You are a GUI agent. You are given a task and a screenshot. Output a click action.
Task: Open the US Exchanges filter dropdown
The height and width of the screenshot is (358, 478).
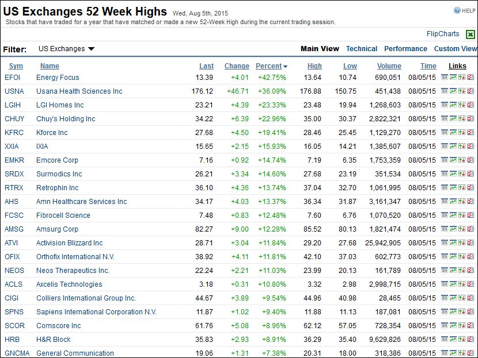pyautogui.click(x=66, y=49)
